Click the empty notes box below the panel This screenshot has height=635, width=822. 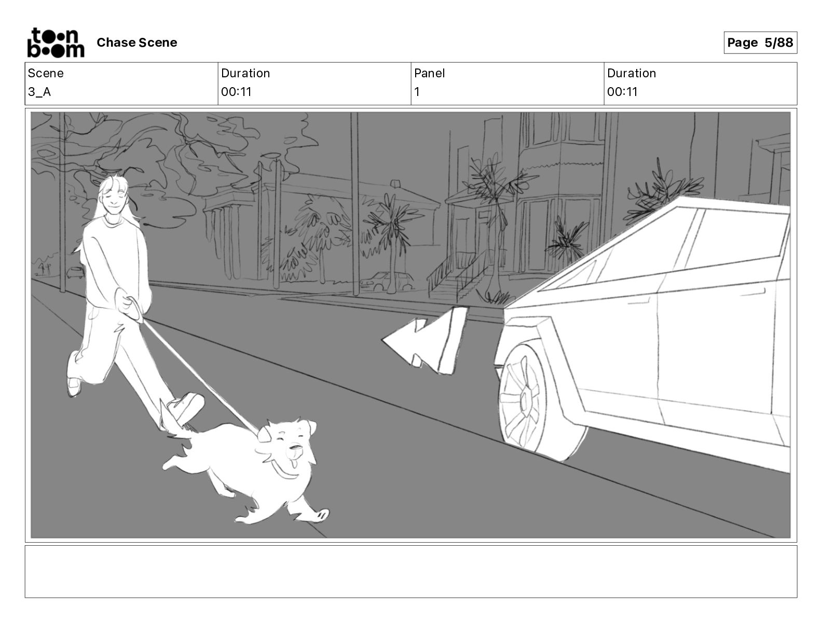(410, 571)
